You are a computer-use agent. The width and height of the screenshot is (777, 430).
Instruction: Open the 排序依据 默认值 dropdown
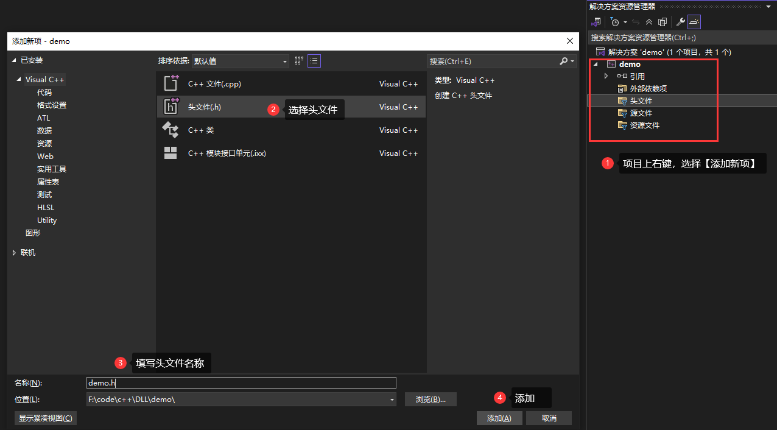[241, 61]
